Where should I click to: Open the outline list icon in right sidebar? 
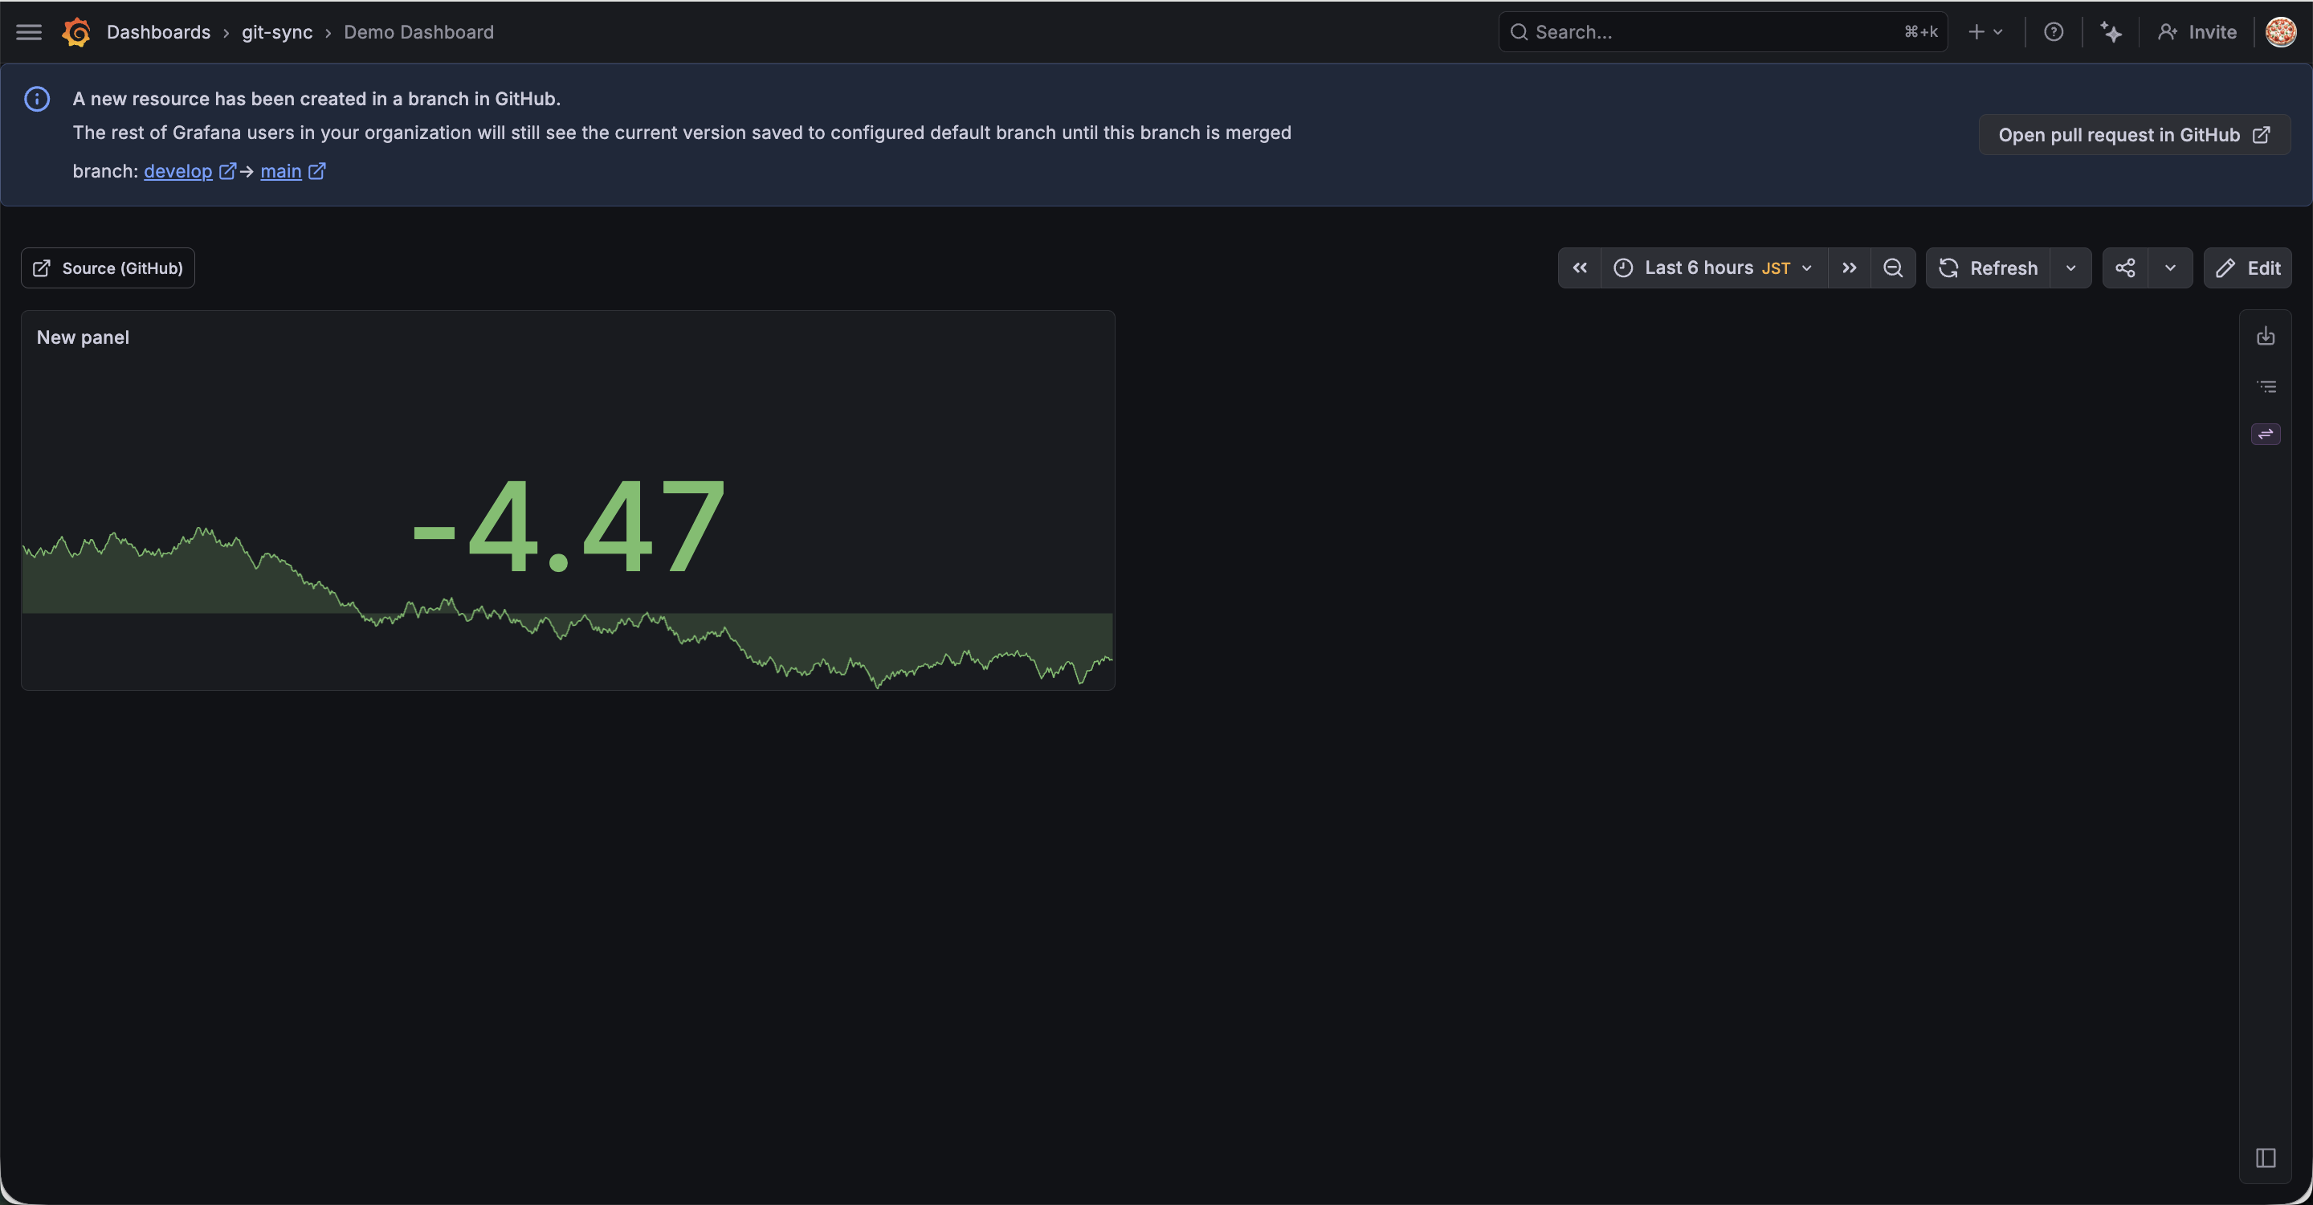[x=2266, y=387]
